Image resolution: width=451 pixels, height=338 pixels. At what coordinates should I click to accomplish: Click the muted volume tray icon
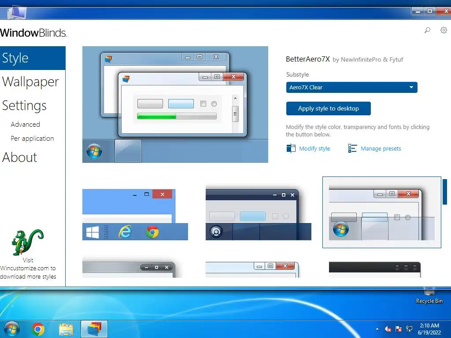[x=388, y=329]
